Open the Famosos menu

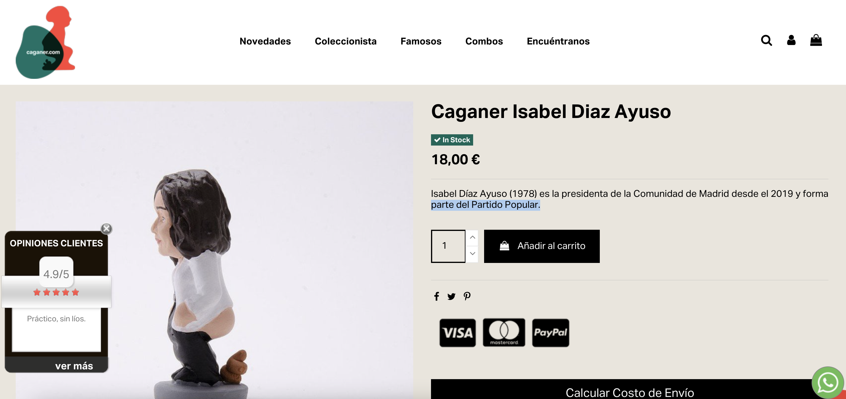coord(421,41)
